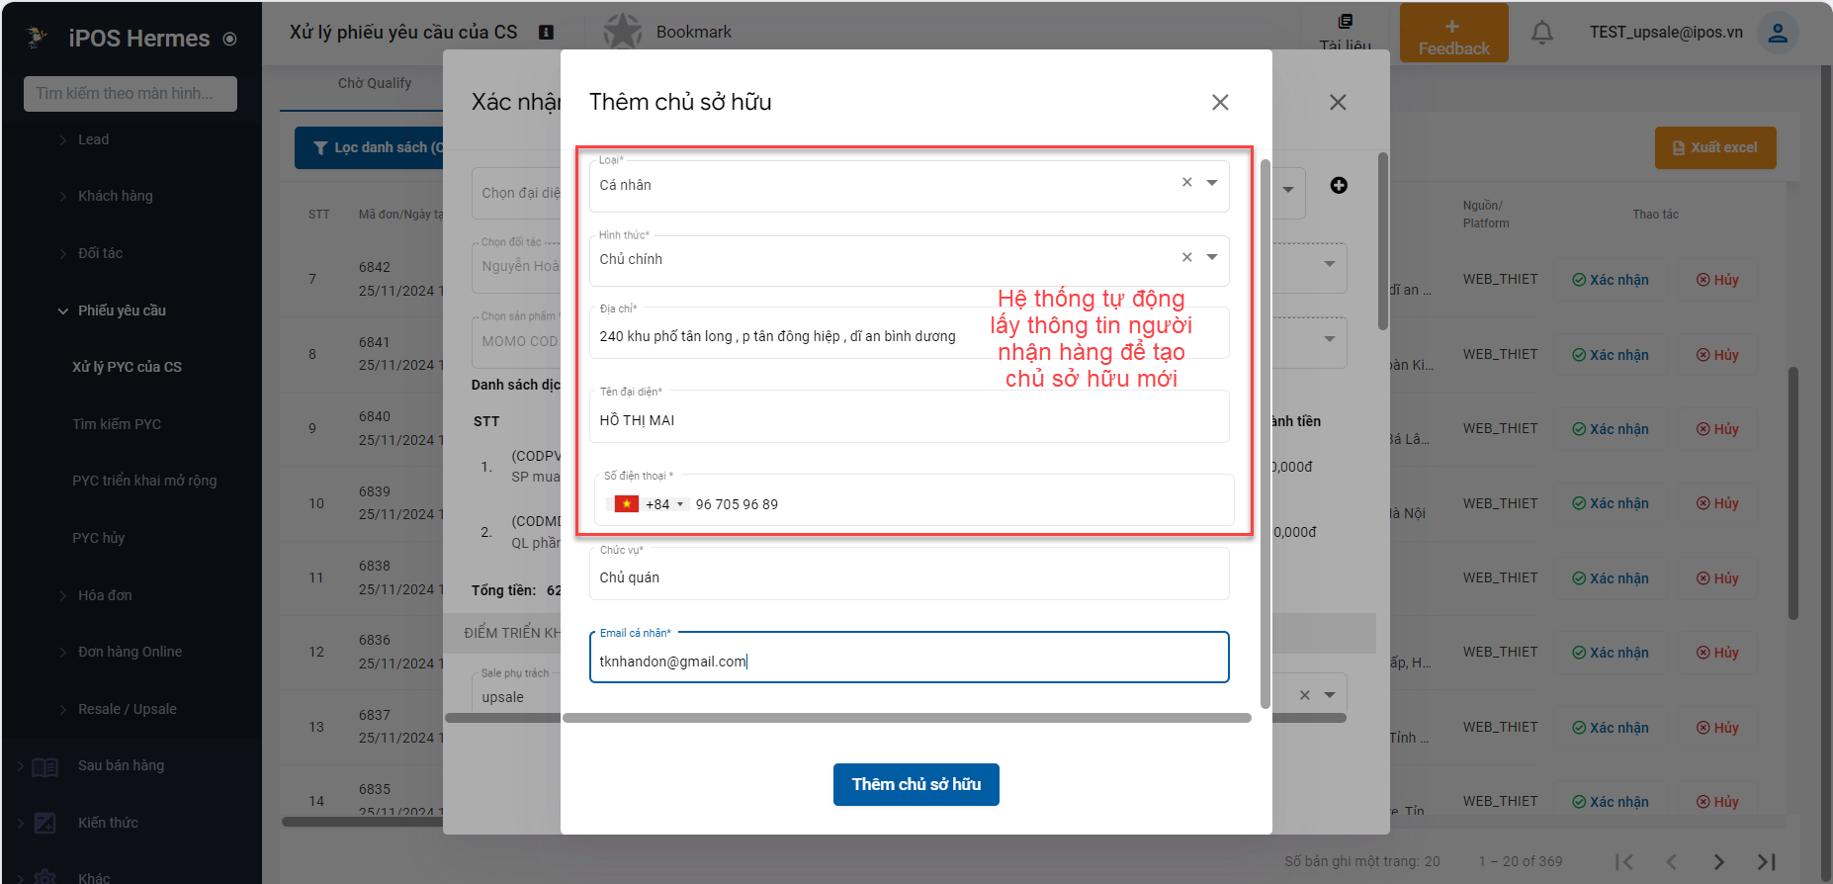Collapse the Phiếu yêu cầu menu group
Screen dimensions: 1833x884
63,310
